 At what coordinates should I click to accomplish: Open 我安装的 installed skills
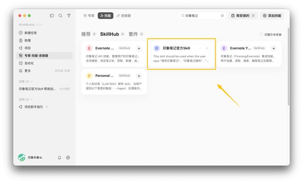click(243, 16)
